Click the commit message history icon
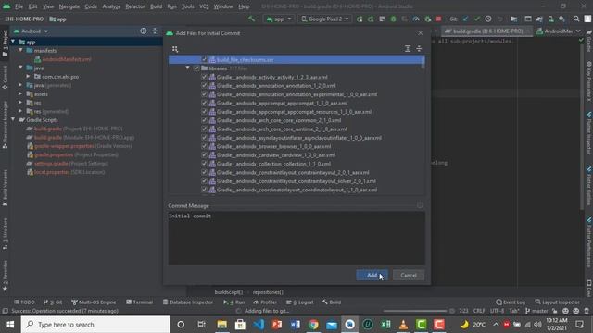This screenshot has height=333, width=593. [x=420, y=205]
